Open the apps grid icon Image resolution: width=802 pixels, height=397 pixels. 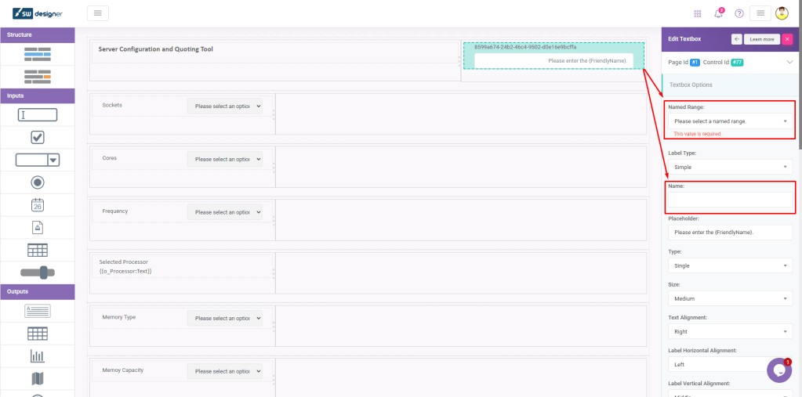tap(698, 13)
